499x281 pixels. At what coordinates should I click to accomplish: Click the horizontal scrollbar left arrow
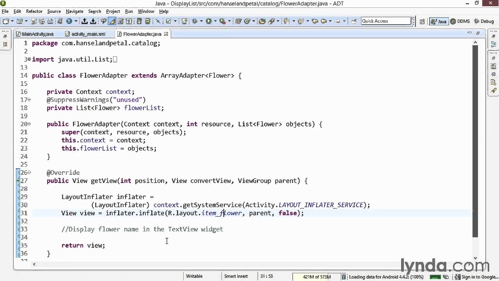coord(34,264)
